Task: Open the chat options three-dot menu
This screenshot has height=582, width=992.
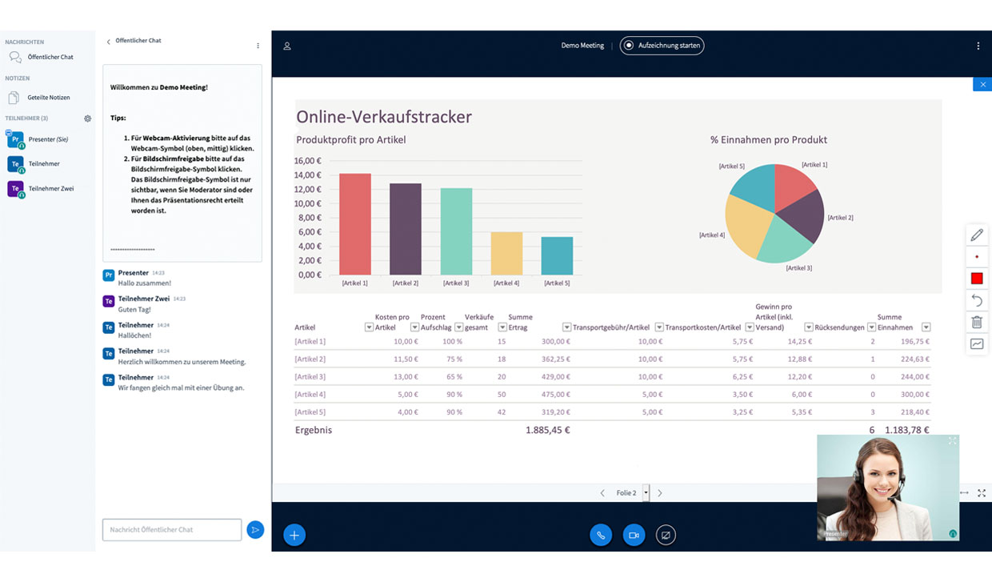Action: (x=258, y=46)
